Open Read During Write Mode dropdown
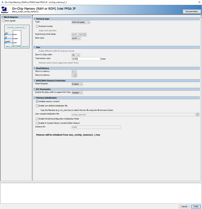Viewport: 202px width, 209px height. coord(79,35)
